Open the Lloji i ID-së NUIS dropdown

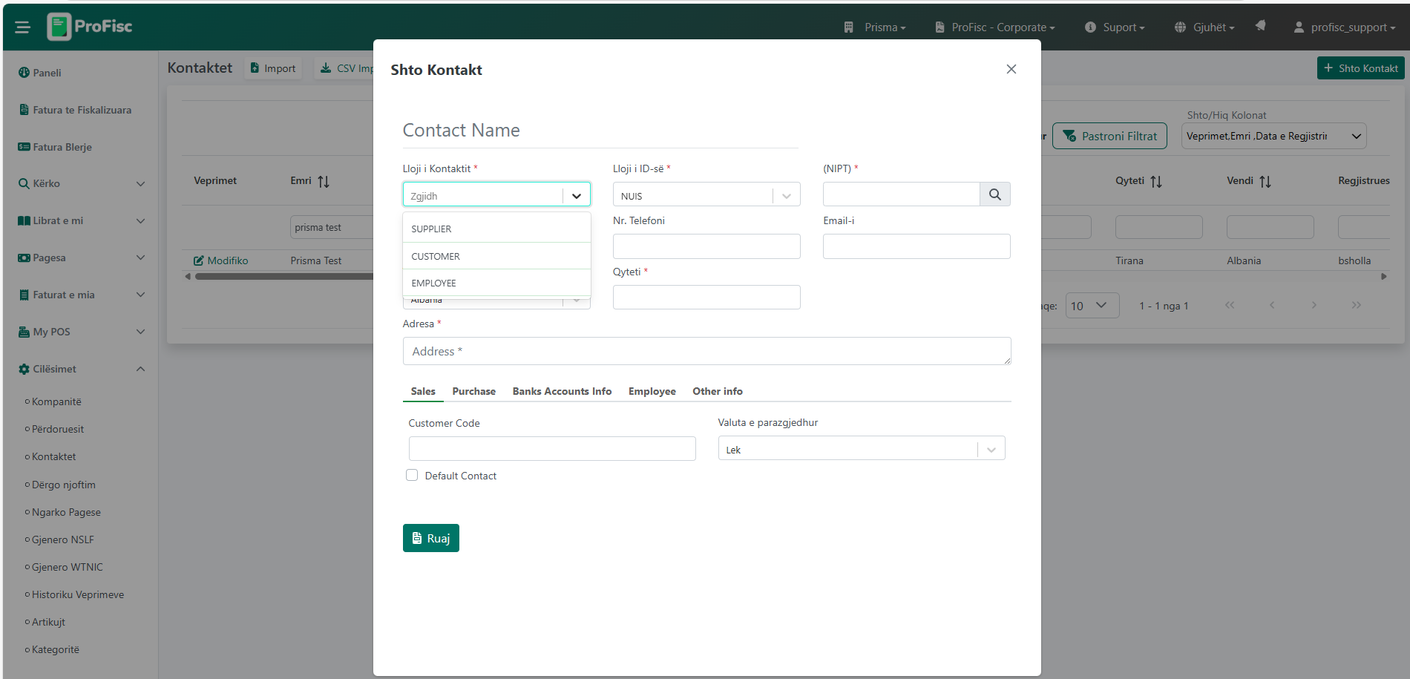point(706,195)
